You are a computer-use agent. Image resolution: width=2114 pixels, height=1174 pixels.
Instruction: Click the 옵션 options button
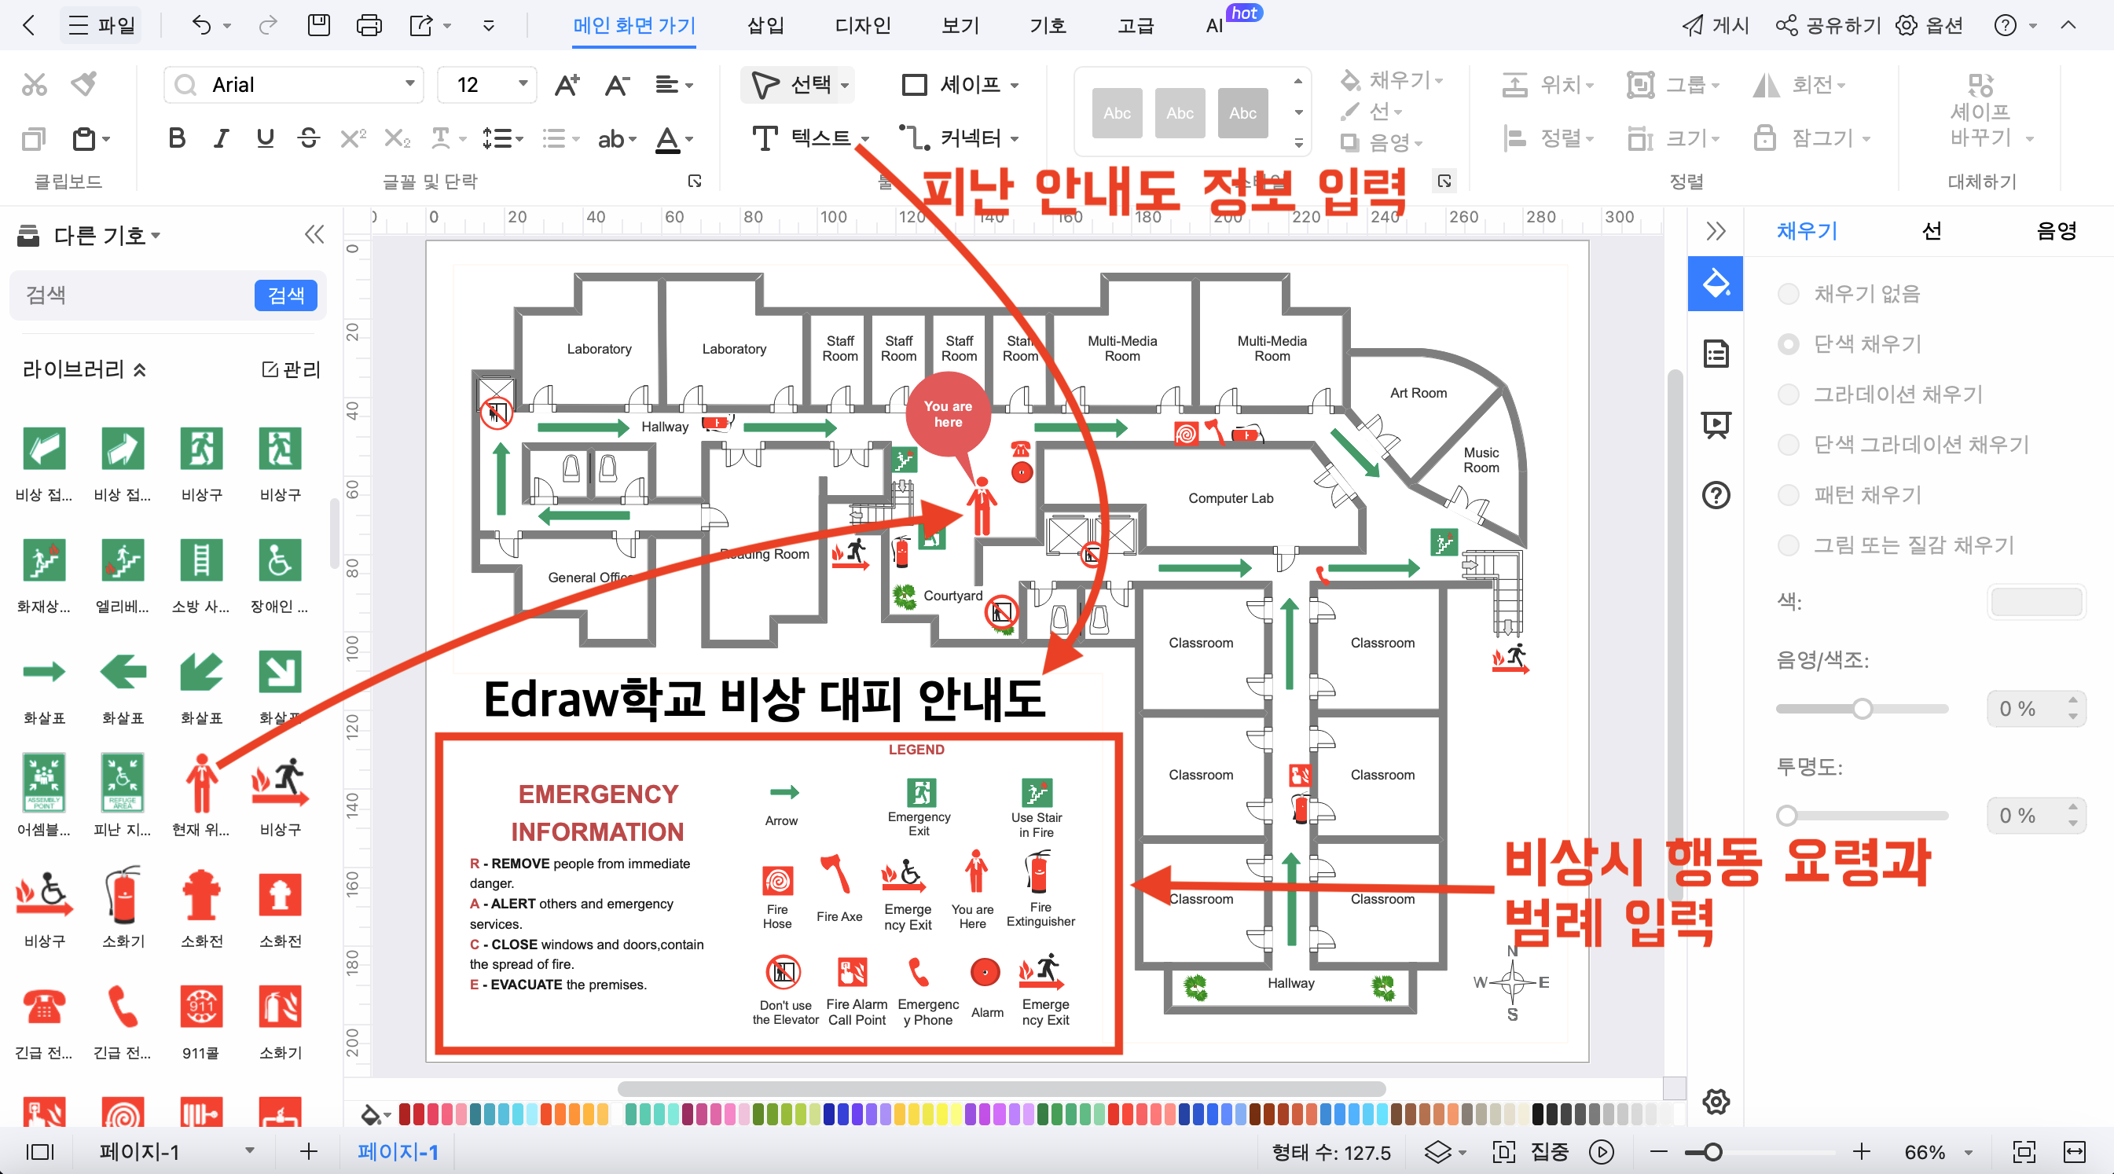click(x=1930, y=25)
